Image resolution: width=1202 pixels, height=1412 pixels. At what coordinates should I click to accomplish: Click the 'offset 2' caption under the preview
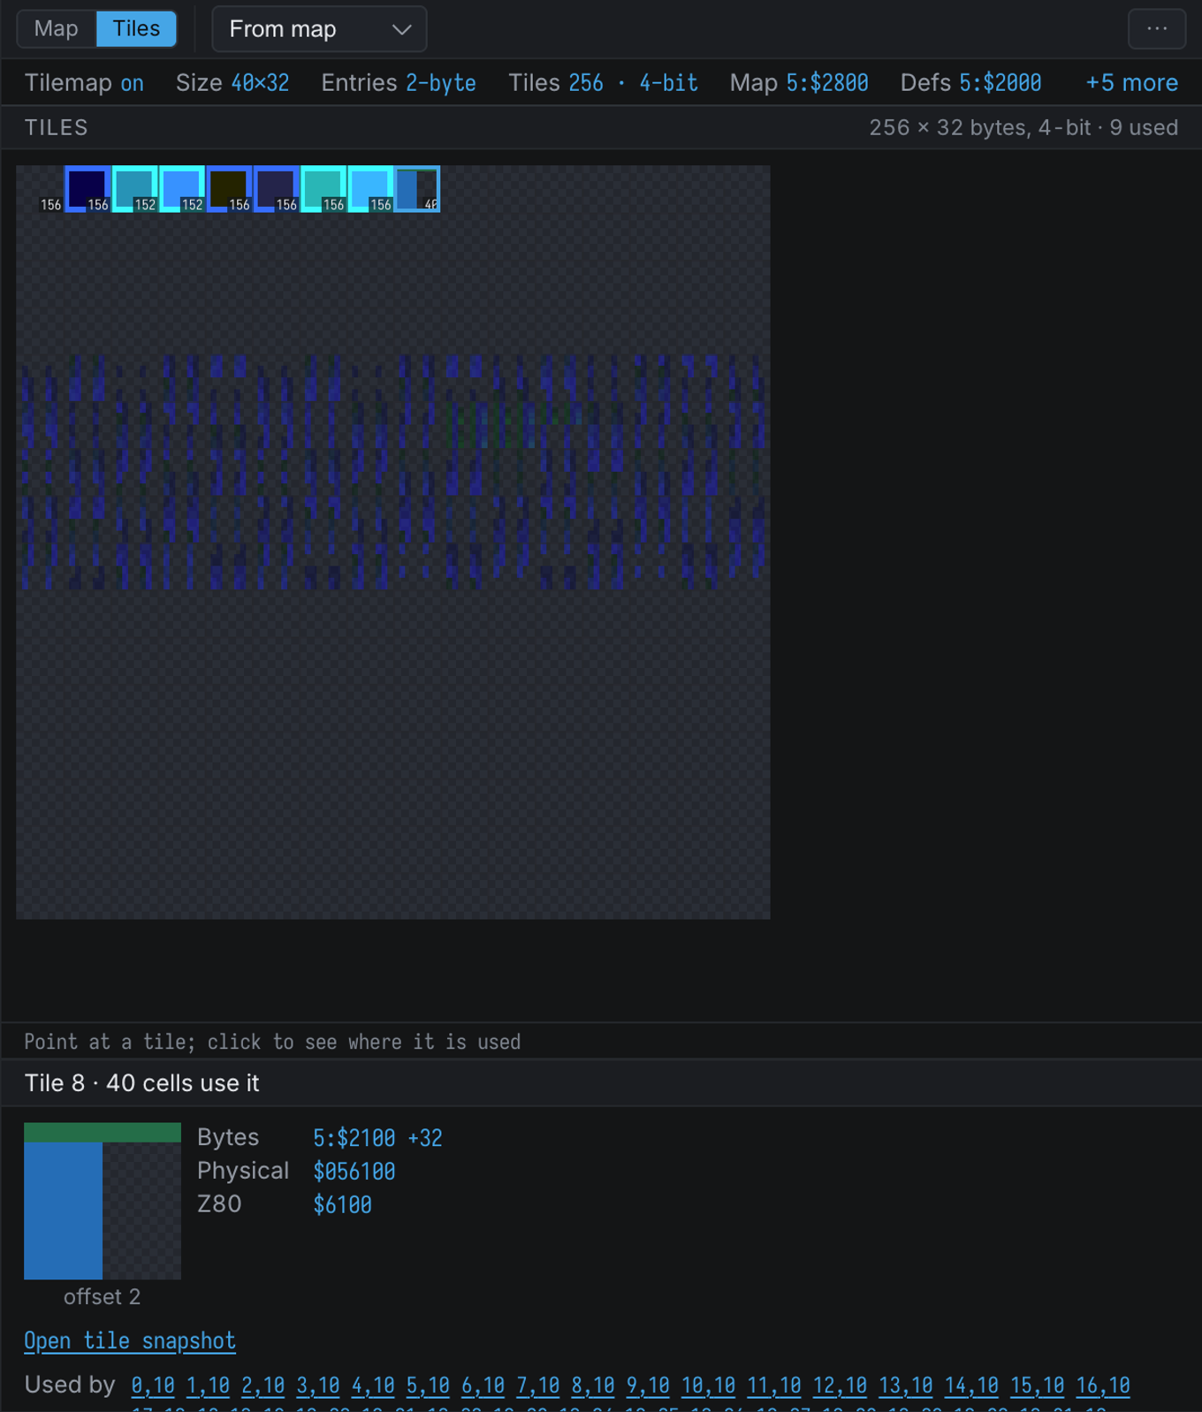tap(102, 1297)
